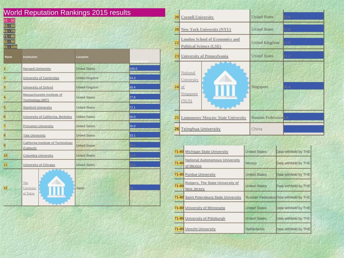Open the Harvard University link
Viewport: 344px width, 258px height.
pos(37,69)
